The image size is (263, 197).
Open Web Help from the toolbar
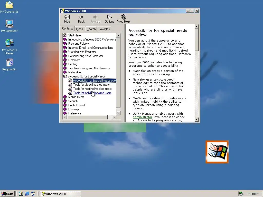[124, 19]
